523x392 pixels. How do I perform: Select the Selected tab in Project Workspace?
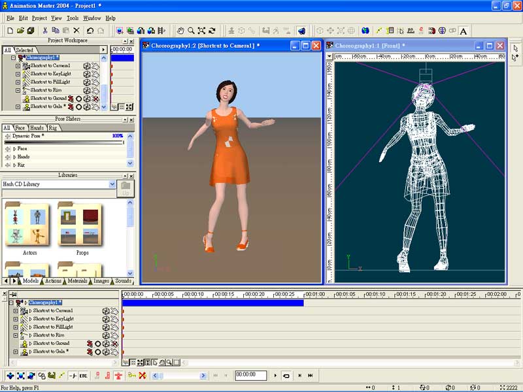click(x=24, y=50)
